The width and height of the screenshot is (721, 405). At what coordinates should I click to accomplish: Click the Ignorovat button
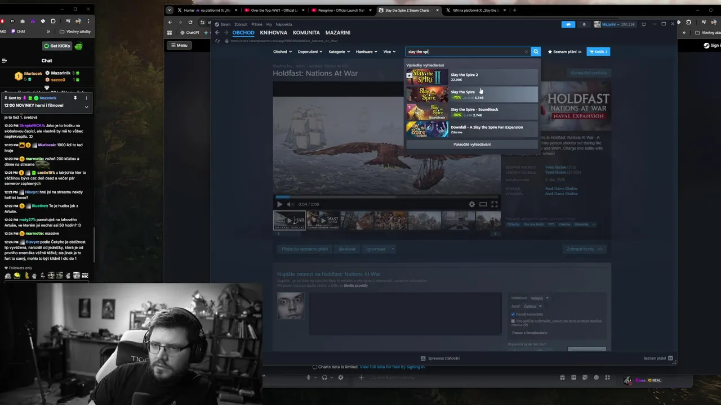click(375, 249)
